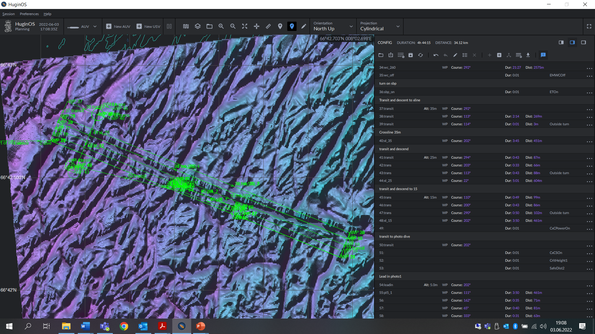Select the mission plan waypoint pin tool

292,26
